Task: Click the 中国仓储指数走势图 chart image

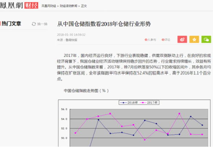Action: 134,123
